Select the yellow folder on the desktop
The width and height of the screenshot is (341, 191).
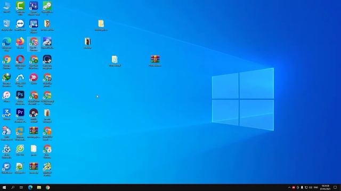[x=101, y=25]
